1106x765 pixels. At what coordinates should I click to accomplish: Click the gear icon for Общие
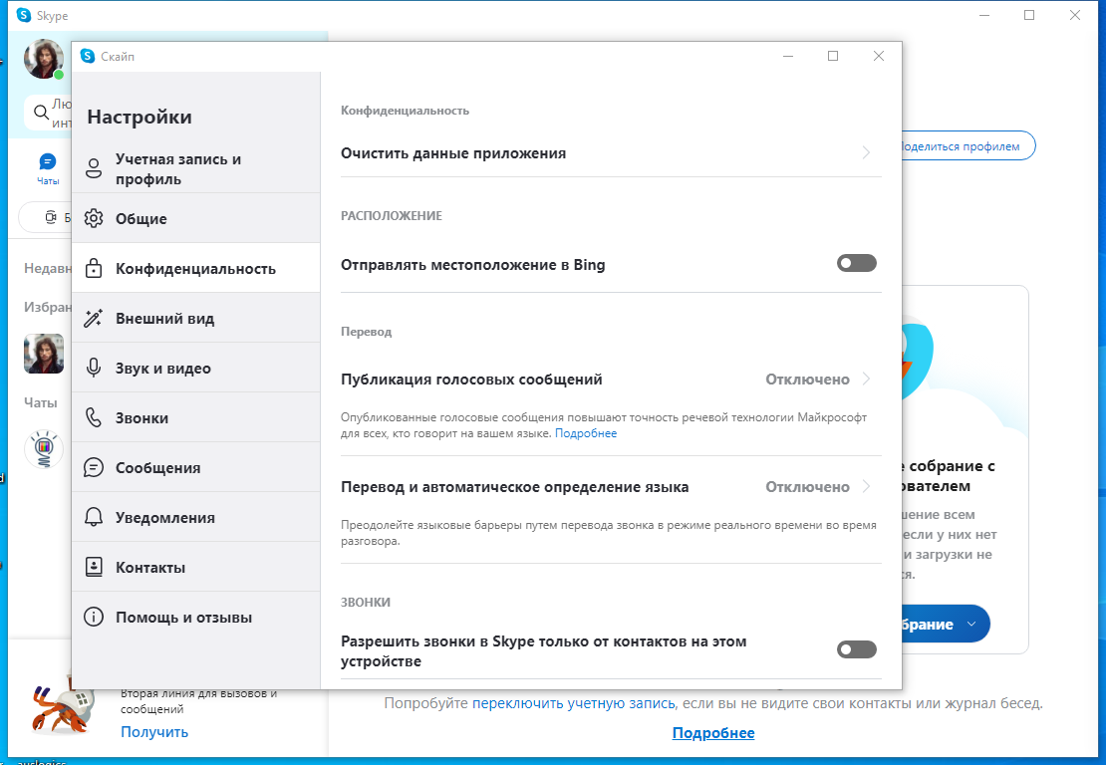click(93, 218)
